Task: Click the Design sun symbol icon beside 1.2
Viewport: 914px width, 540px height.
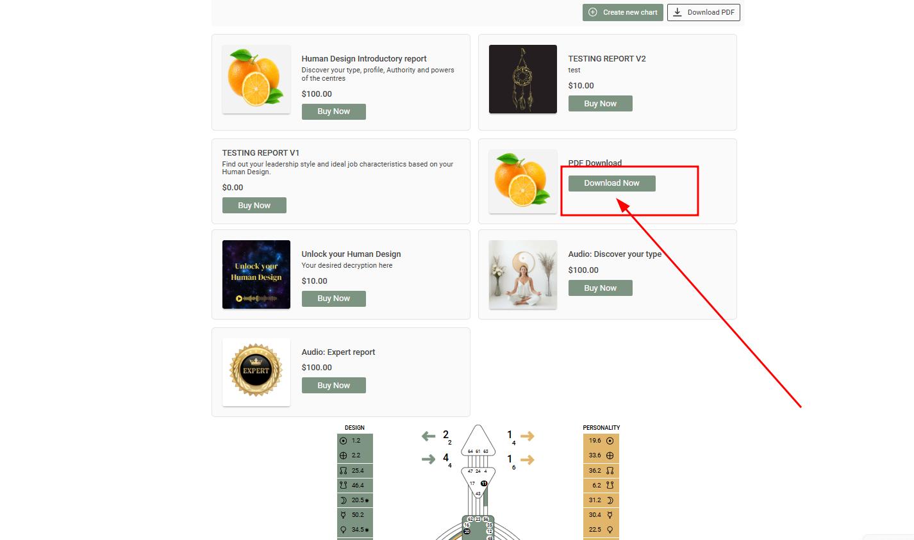Action: 344,441
